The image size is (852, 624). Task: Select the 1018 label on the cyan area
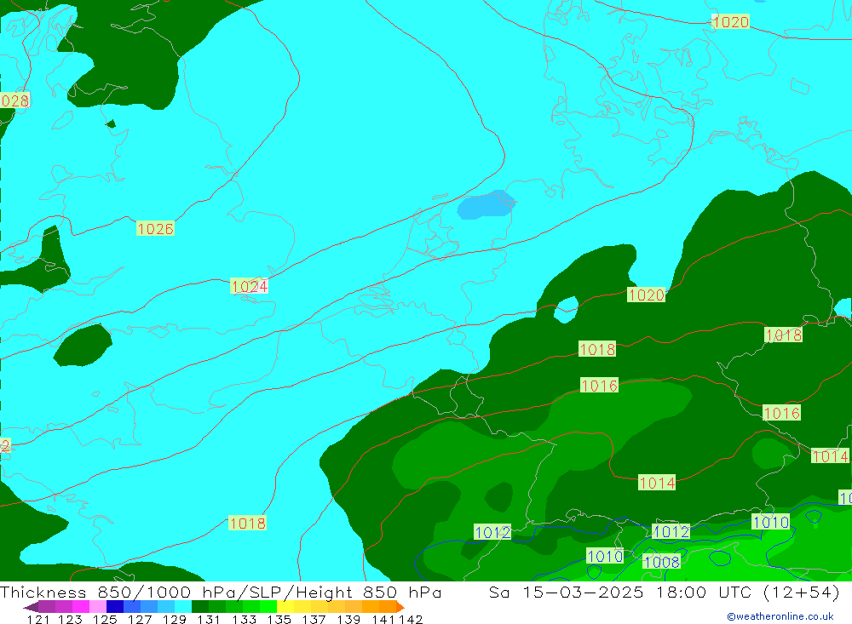click(248, 523)
